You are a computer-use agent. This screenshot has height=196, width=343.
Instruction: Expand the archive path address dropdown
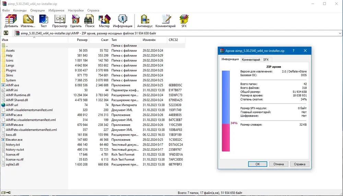click(340, 33)
